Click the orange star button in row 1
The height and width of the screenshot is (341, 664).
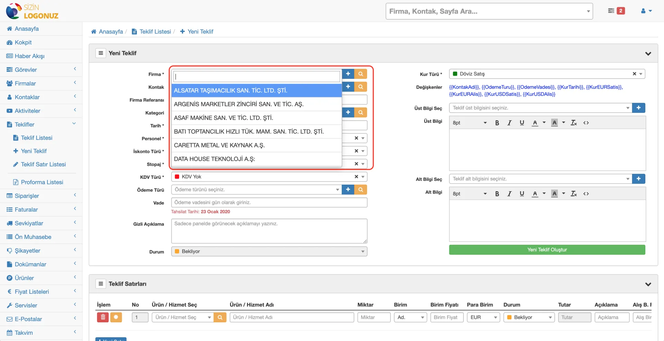click(116, 317)
